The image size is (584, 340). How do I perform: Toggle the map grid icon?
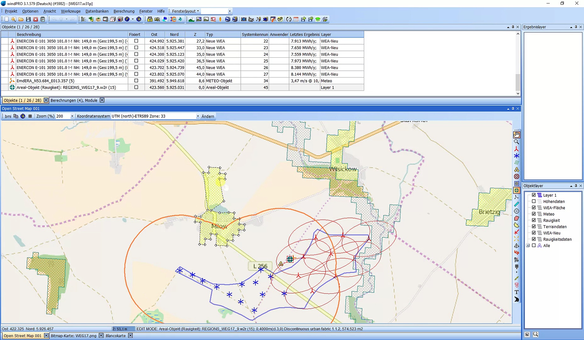pyautogui.click(x=30, y=116)
